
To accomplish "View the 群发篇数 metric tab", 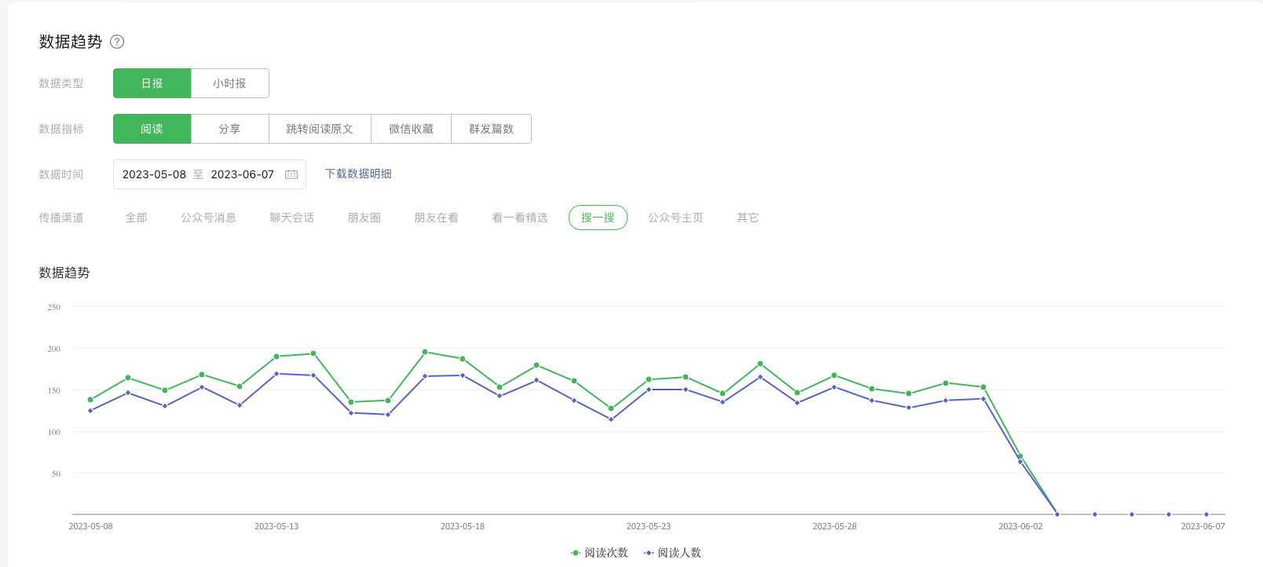I will 491,129.
